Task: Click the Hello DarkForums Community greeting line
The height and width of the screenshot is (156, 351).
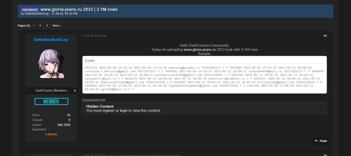Action: pyautogui.click(x=204, y=45)
